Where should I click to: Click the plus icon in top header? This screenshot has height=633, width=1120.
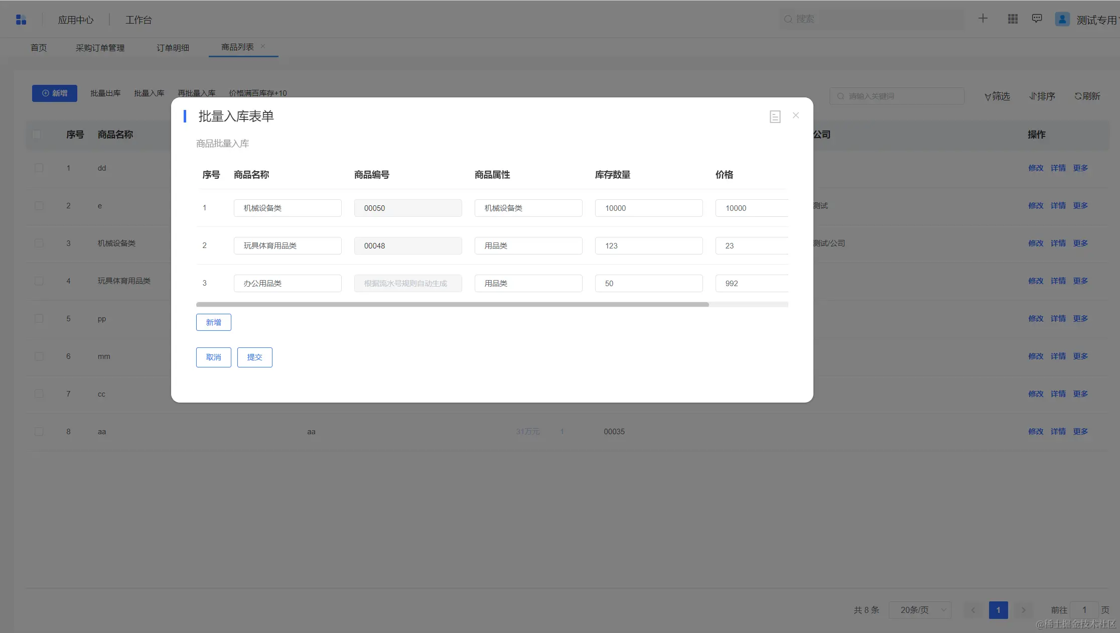(983, 19)
